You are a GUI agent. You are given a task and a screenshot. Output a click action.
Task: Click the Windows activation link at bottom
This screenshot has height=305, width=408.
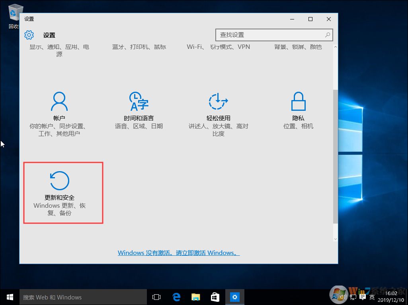coord(178,253)
